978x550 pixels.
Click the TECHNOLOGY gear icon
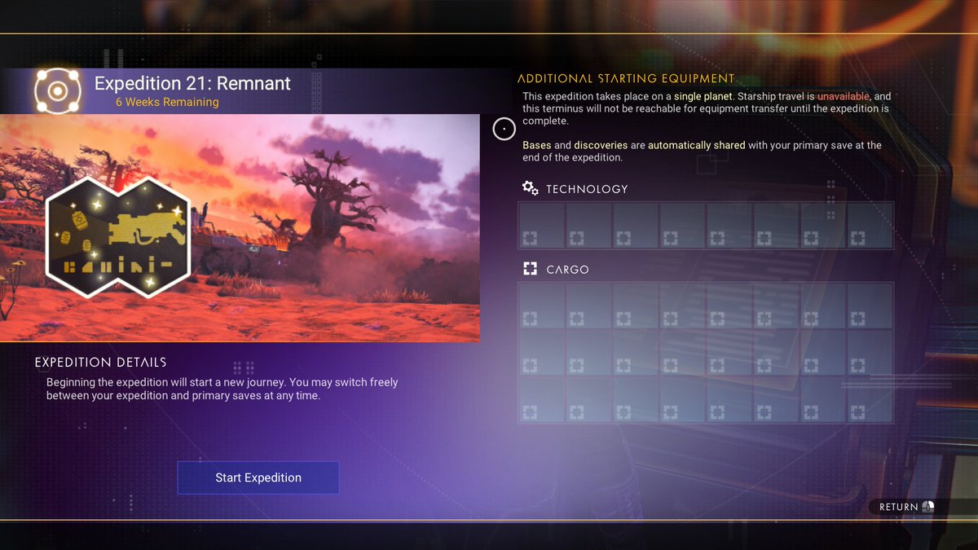pyautogui.click(x=531, y=189)
